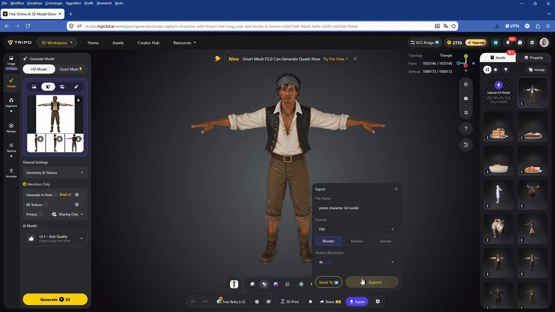The image size is (555, 312).
Task: Click the undo arrow in bottom toolbar
Action: click(x=193, y=302)
